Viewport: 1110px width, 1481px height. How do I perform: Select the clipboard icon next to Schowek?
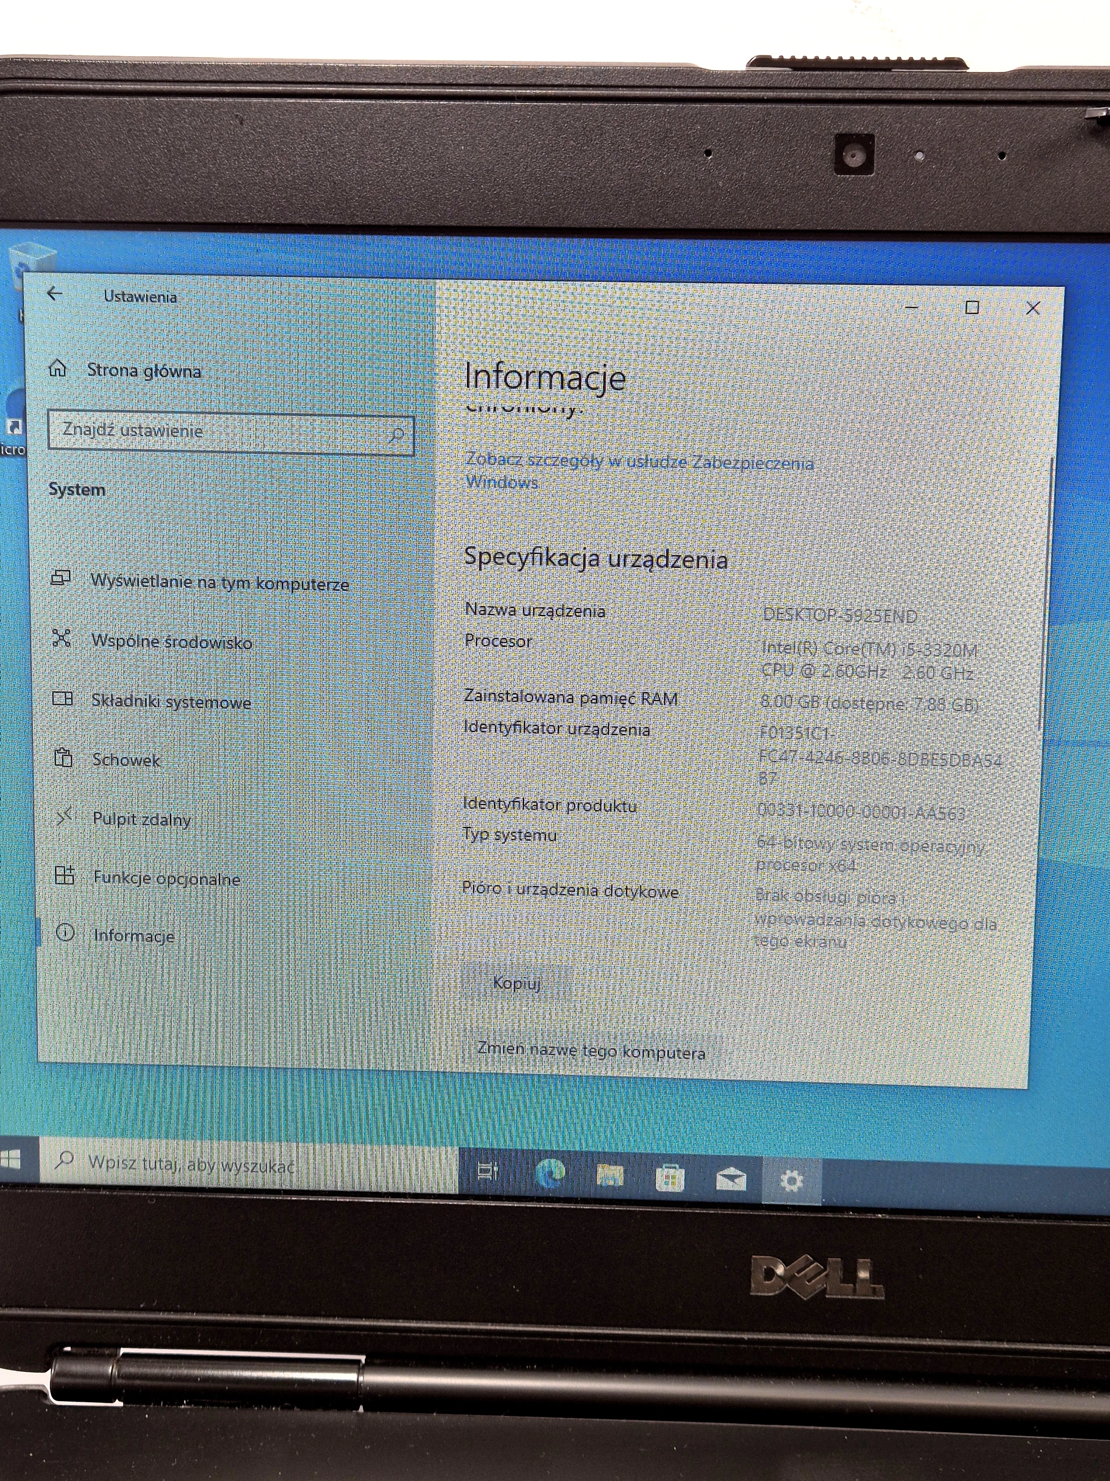coord(64,760)
